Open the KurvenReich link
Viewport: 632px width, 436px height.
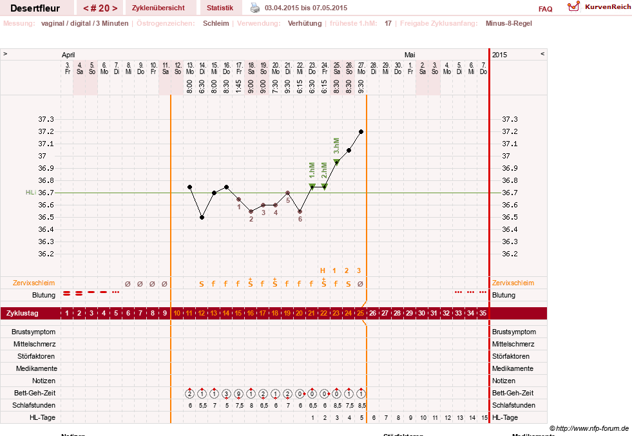[x=608, y=7]
